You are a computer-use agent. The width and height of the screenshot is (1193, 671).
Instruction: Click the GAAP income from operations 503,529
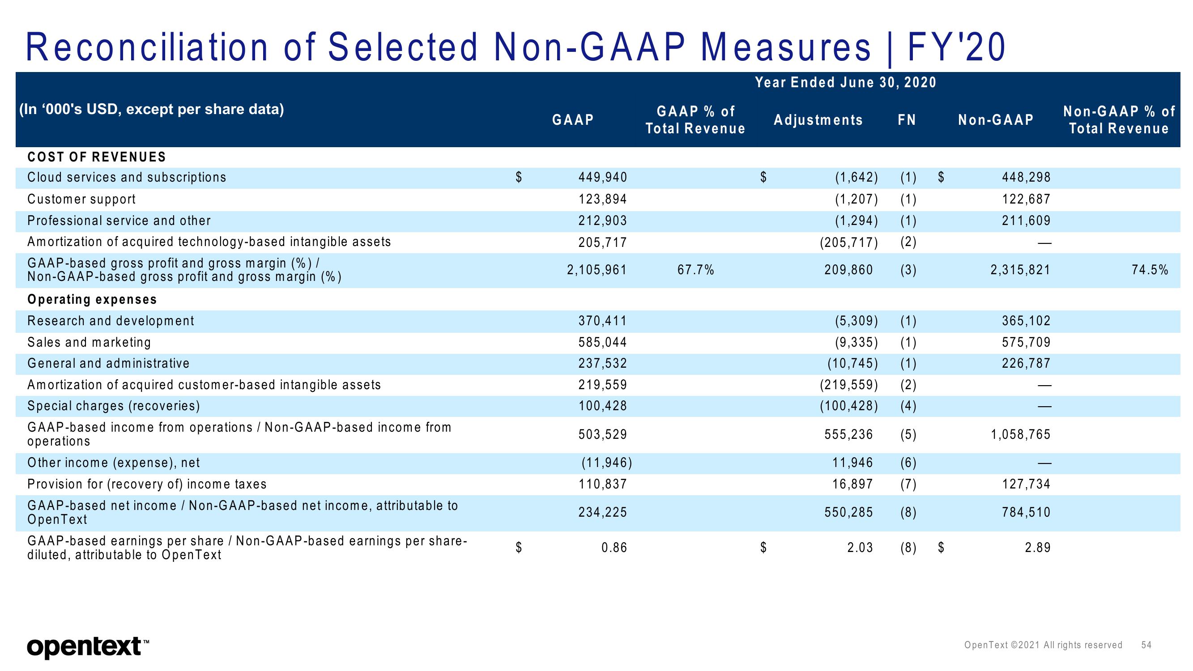[x=603, y=434]
